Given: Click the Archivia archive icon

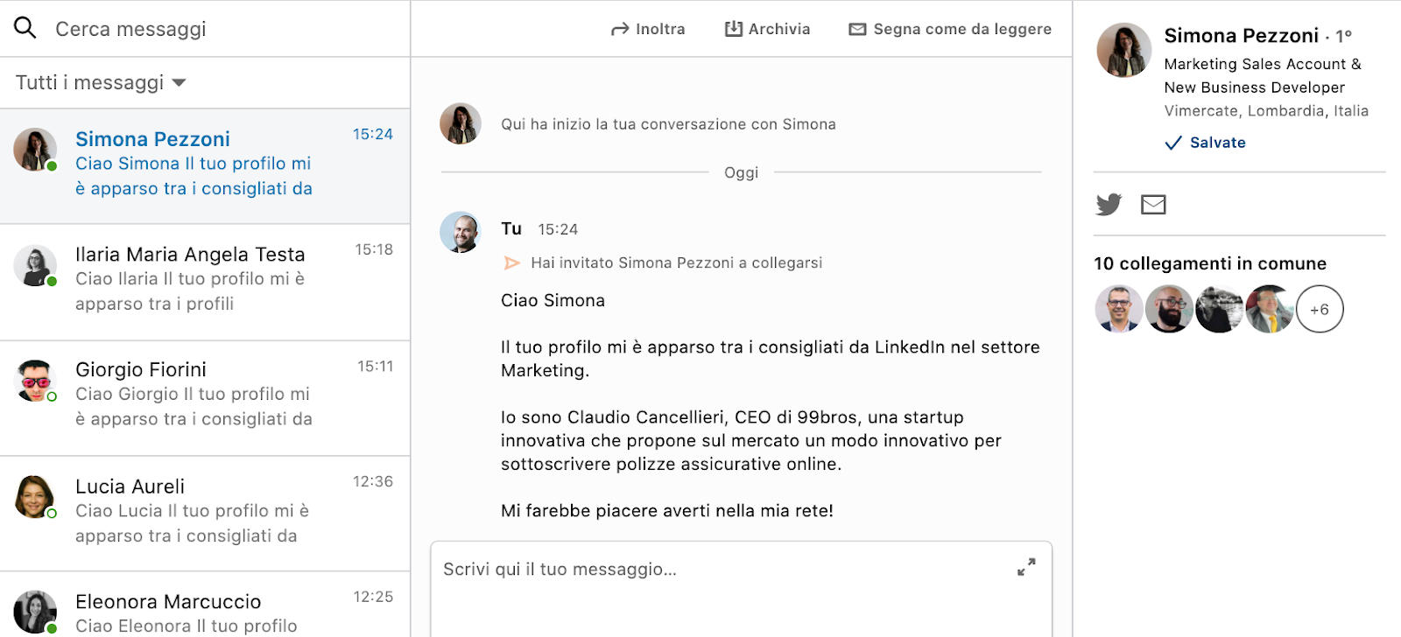Looking at the screenshot, I should [x=733, y=30].
